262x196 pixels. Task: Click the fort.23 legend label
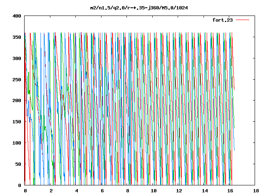pyautogui.click(x=222, y=20)
